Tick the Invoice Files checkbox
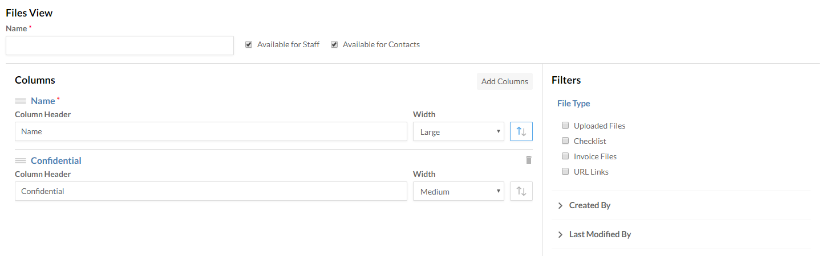830x256 pixels. tap(565, 156)
